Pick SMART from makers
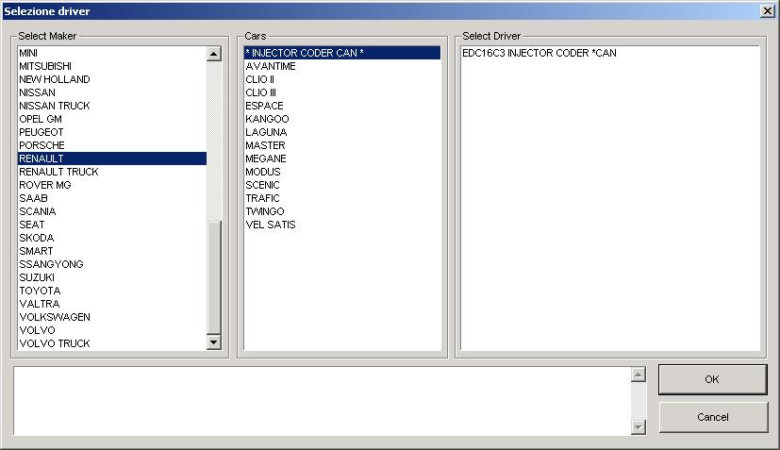The width and height of the screenshot is (780, 450). coord(112,251)
